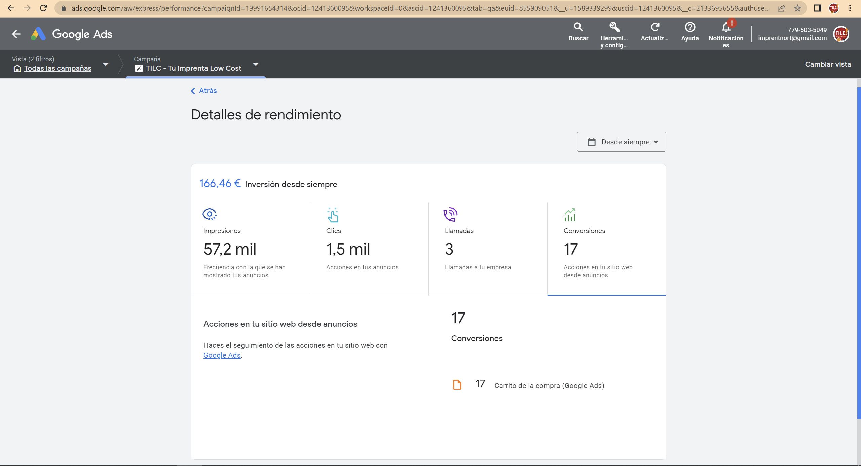Open the Google Ads tracking link

(x=222, y=355)
